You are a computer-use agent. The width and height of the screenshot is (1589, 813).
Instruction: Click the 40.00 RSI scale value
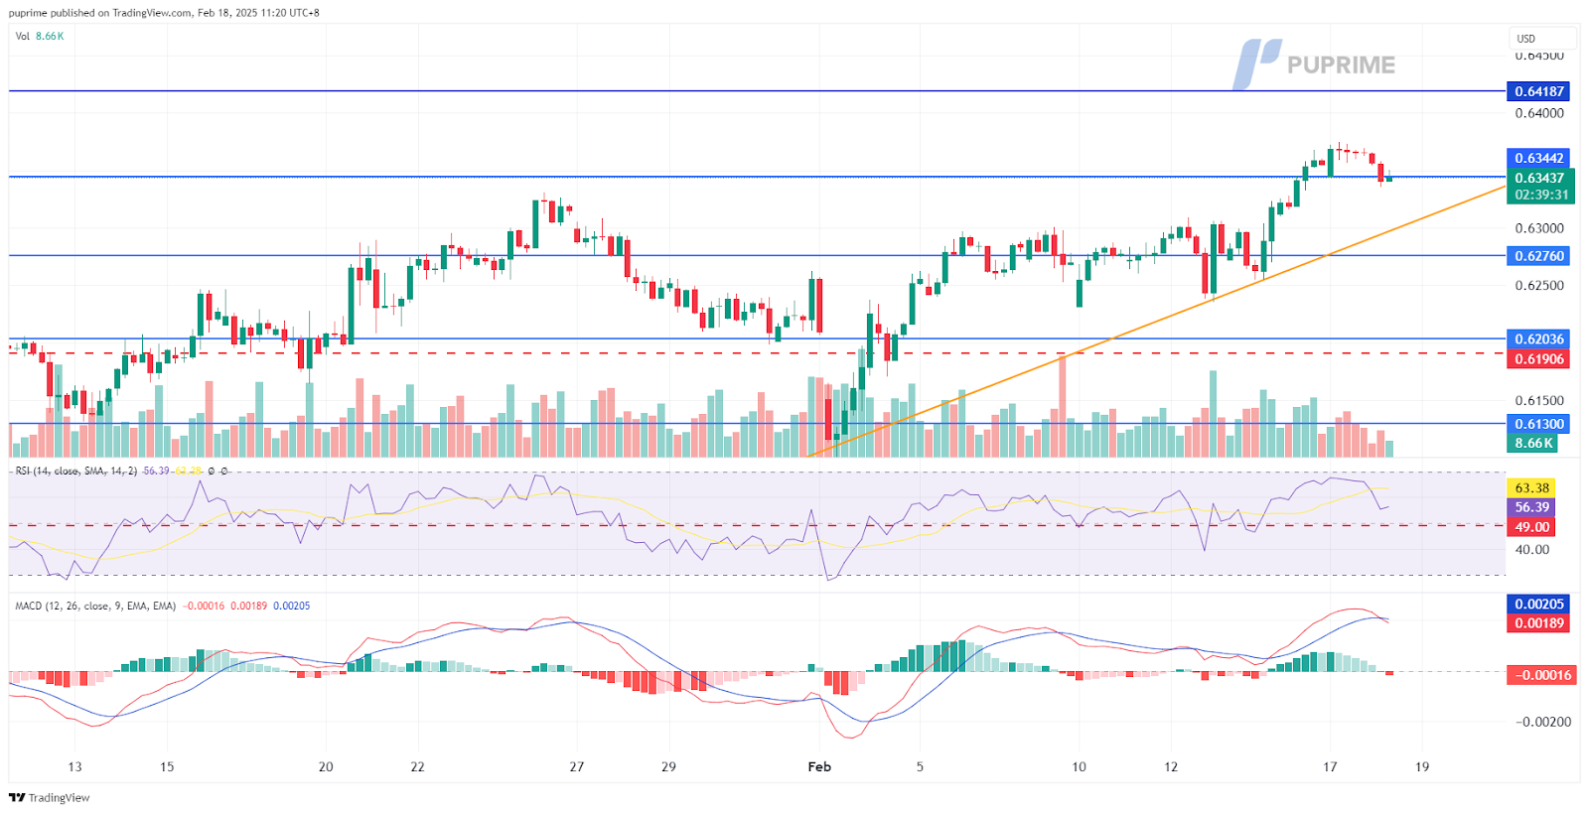point(1532,549)
